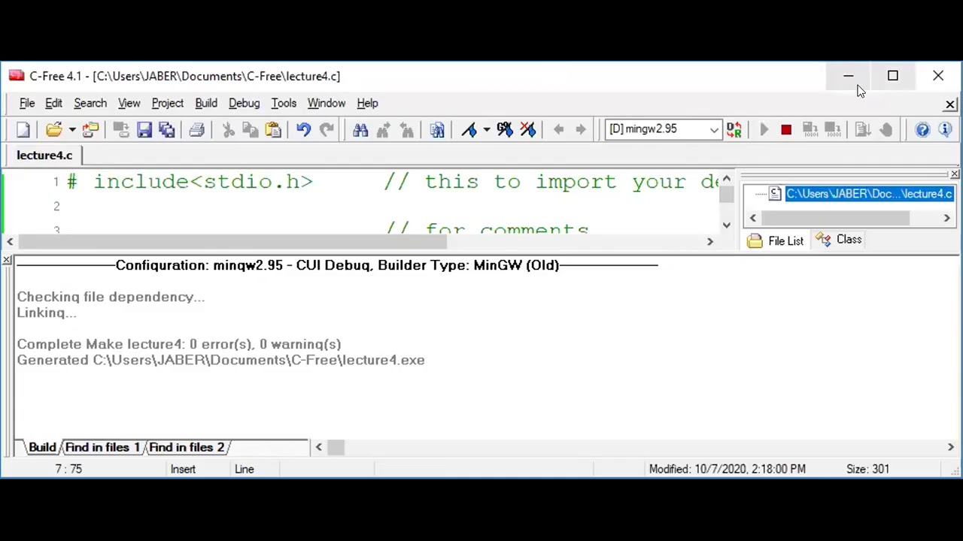Viewport: 963px width, 541px height.
Task: Toggle bookmark with the flag icon
Action: (x=469, y=130)
